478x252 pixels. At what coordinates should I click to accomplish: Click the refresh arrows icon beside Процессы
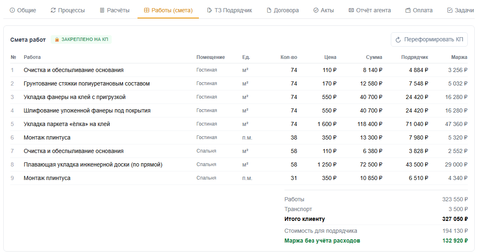[53, 10]
